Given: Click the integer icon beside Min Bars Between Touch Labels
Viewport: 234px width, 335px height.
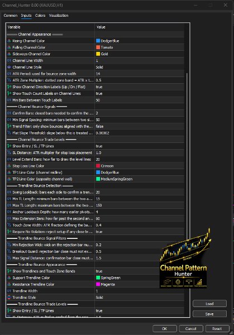Looking at the screenshot, I should tap(9, 100).
